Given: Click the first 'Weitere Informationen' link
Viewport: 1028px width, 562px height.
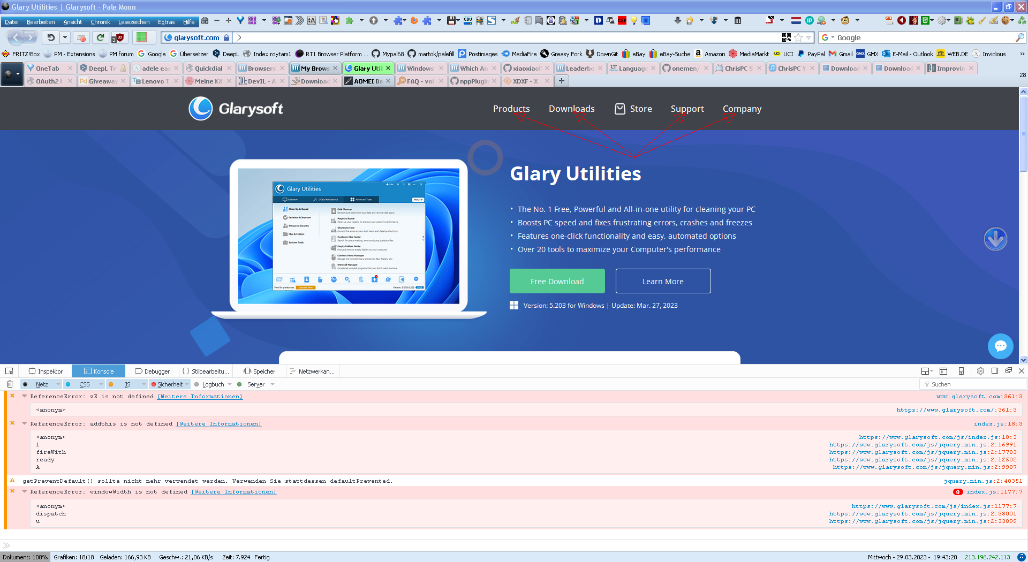Looking at the screenshot, I should point(200,396).
